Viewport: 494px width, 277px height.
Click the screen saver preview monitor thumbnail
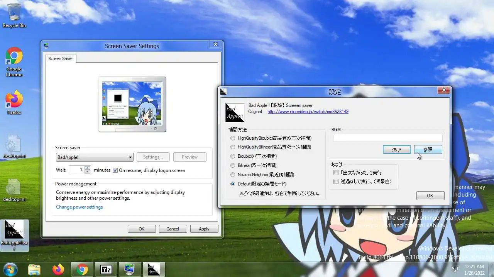pos(132,104)
